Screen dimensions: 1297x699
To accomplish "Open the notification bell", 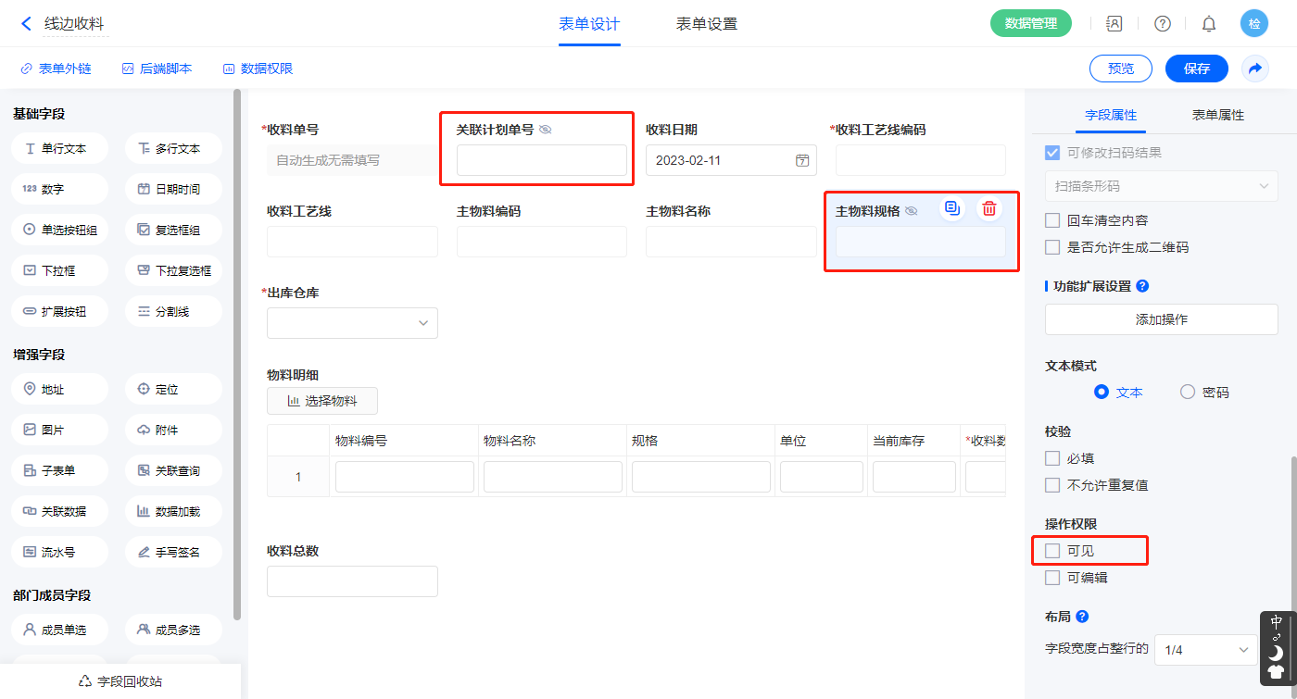I will 1208,24.
